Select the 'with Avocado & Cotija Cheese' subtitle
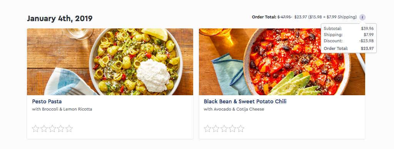 pyautogui.click(x=234, y=109)
